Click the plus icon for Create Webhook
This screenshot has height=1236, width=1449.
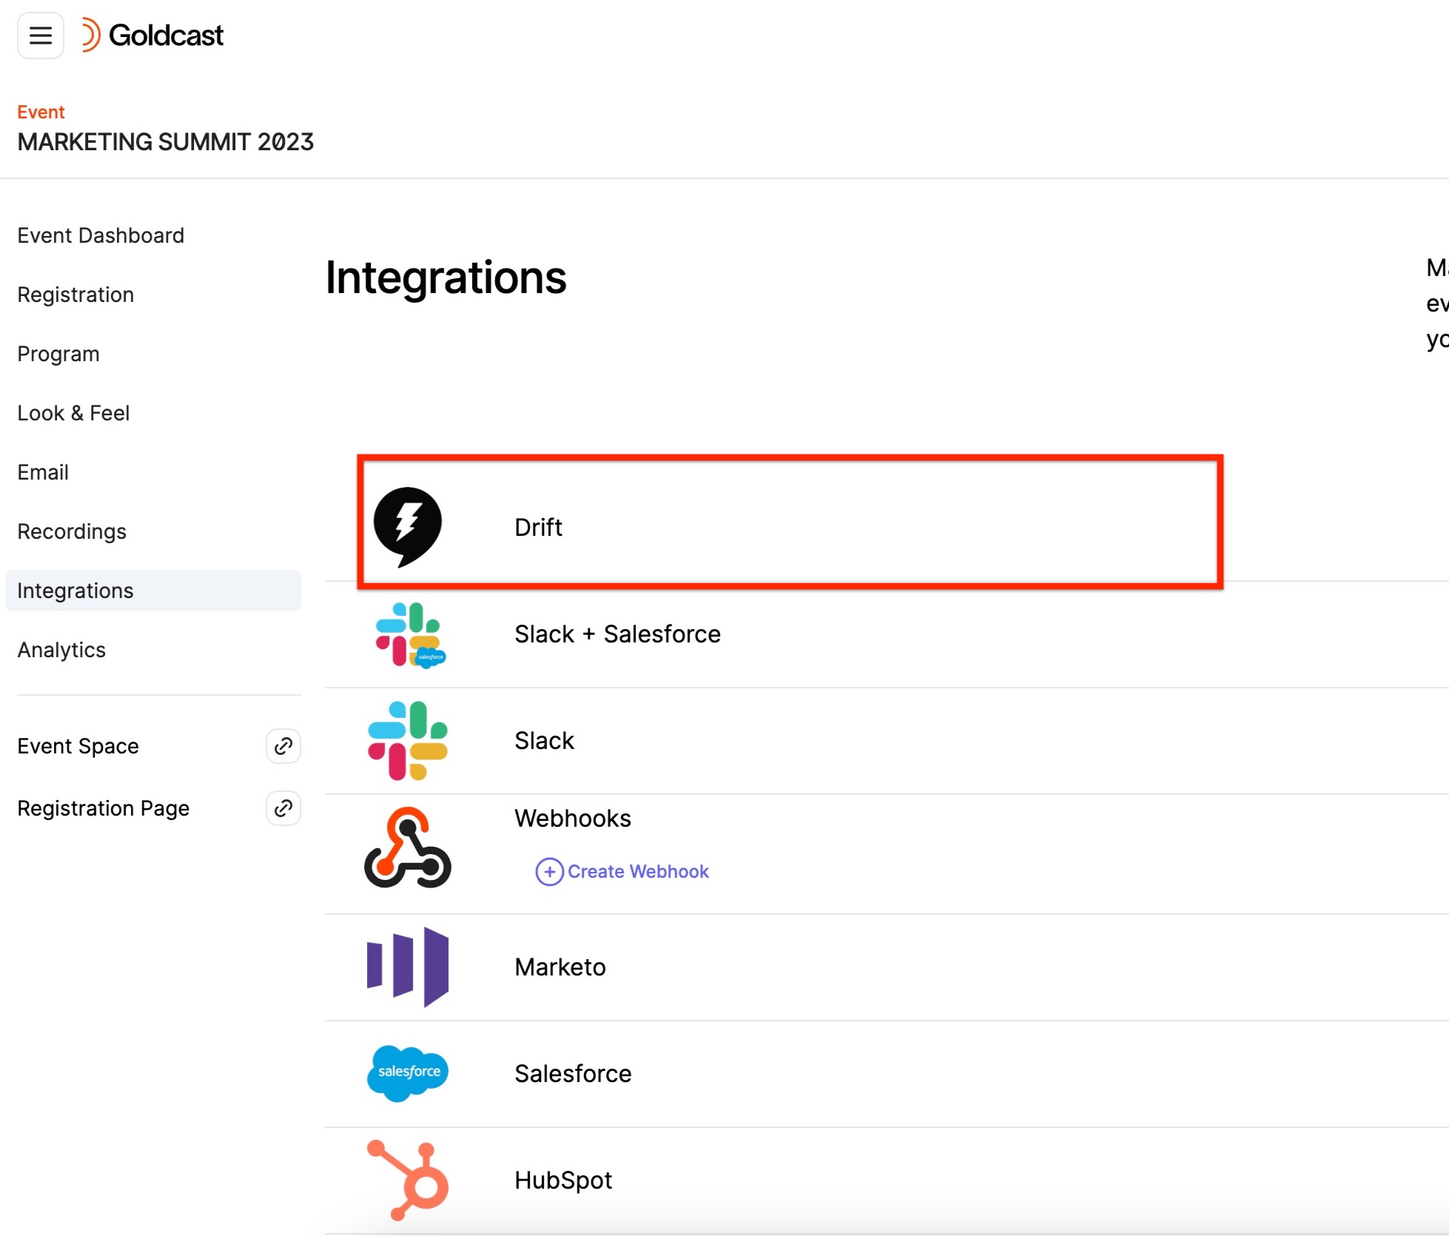coord(549,872)
